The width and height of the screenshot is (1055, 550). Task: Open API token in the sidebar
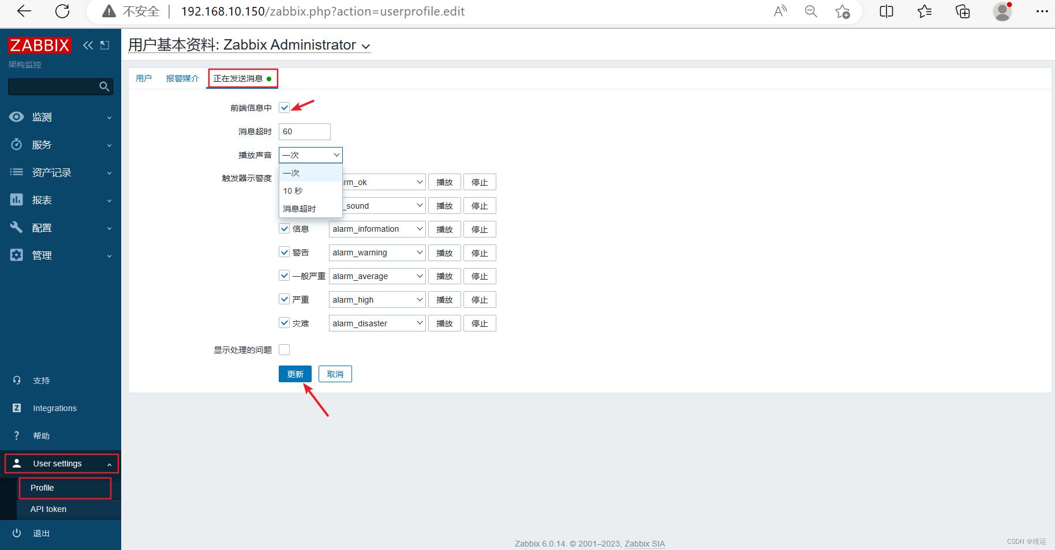[x=48, y=509]
